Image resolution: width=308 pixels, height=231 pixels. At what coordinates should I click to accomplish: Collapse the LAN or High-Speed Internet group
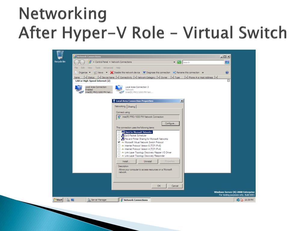pos(229,81)
